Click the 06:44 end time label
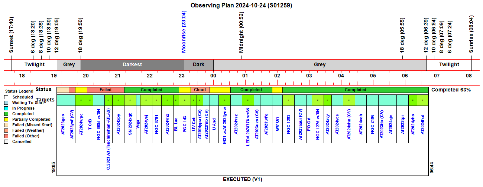Viewport: 483px width, 187px height. pyautogui.click(x=431, y=167)
